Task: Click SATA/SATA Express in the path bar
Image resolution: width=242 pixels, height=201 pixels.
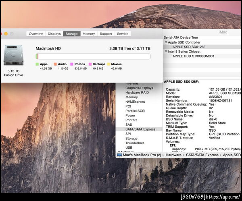Action: pos(202,155)
